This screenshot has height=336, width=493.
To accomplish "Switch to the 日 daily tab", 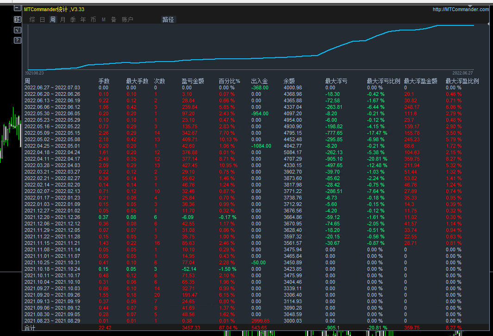I will click(43, 19).
